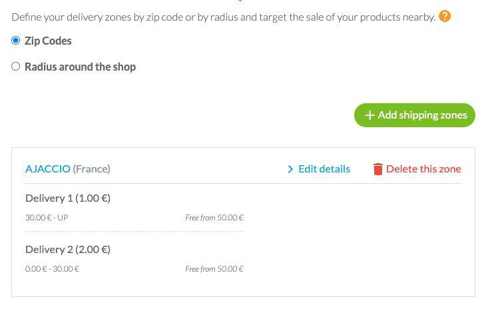Click the plus icon on Add shipping zones
The height and width of the screenshot is (311, 484).
369,115
